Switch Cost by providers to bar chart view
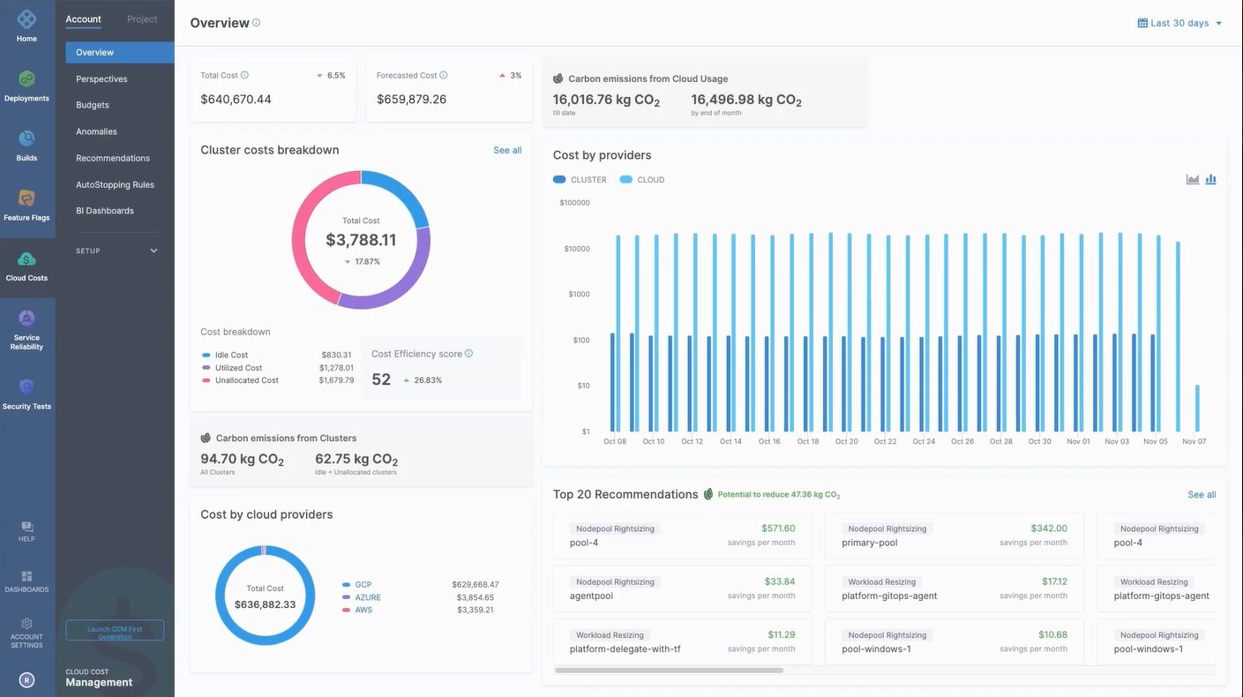Screen dimensions: 1243x697 pos(1210,179)
